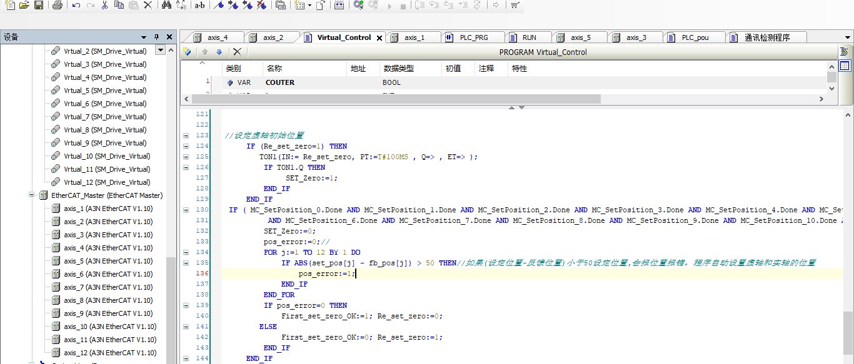The width and height of the screenshot is (854, 364).
Task: Collapse EtherCAT_Master tree node
Action: click(31, 195)
